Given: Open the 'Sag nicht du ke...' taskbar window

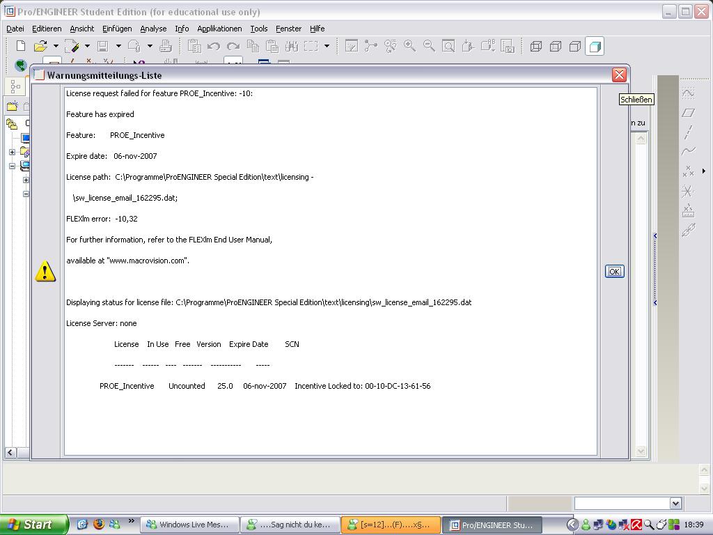Looking at the screenshot, I should [x=290, y=525].
